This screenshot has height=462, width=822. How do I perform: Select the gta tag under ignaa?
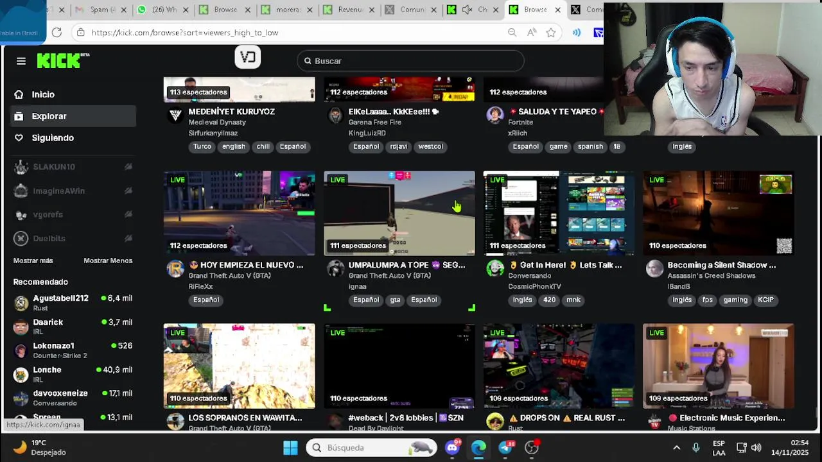click(395, 300)
